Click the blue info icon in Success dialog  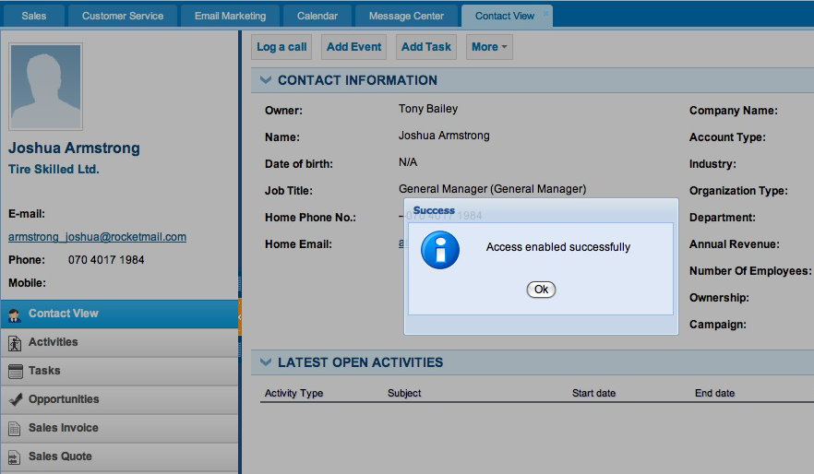click(x=439, y=250)
